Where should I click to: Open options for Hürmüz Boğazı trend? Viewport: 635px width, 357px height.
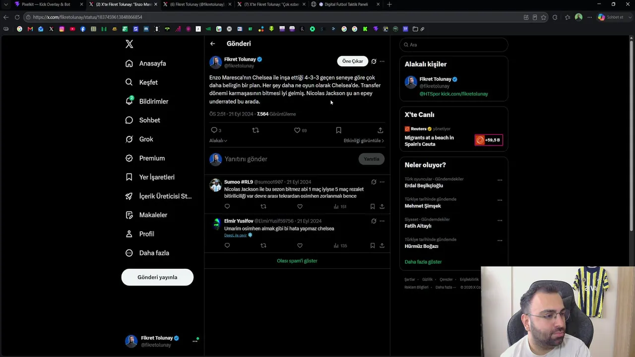tap(500, 241)
